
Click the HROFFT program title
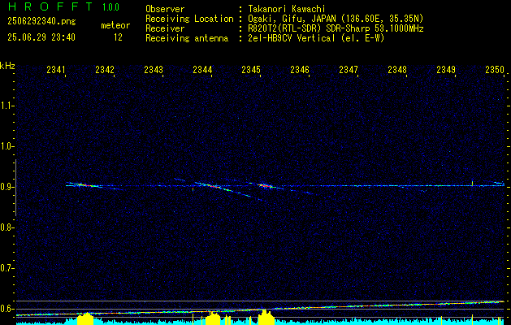50,6
